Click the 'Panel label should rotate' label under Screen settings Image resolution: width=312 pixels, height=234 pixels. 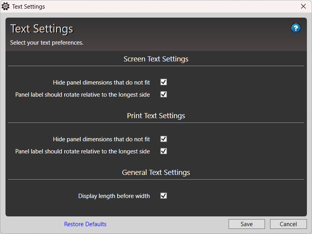(82, 95)
